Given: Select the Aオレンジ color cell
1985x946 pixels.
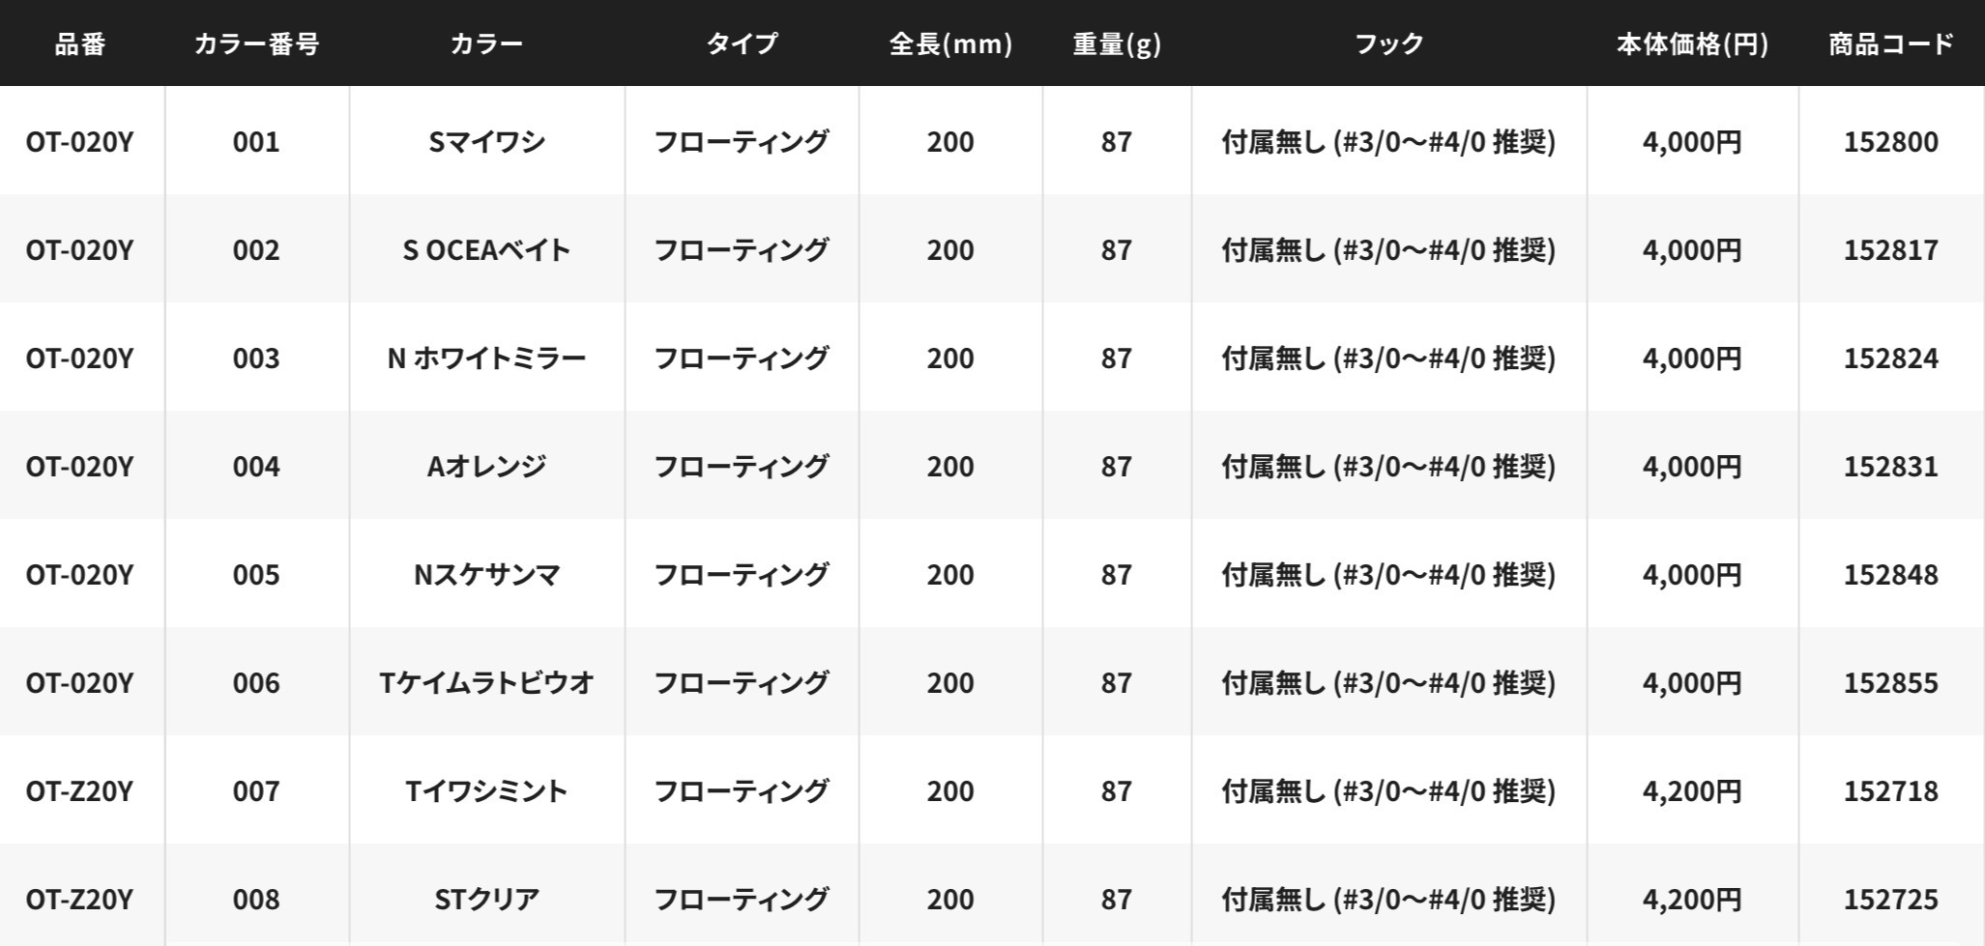Looking at the screenshot, I should coord(486,467).
